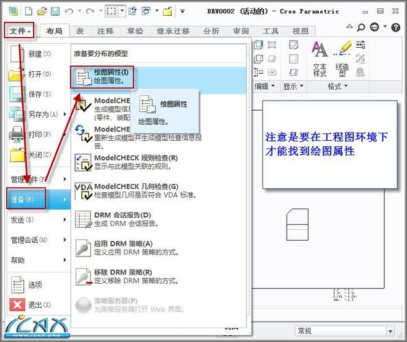This screenshot has height=342, width=407.
Task: Switch to the 工具 ribbon tab
Action: click(271, 31)
